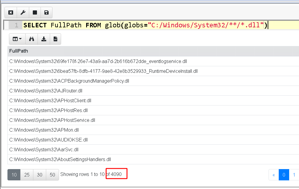The image size is (299, 189).
Task: Select the AboutSettingsHandlers.dll row
Action: click(x=60, y=159)
